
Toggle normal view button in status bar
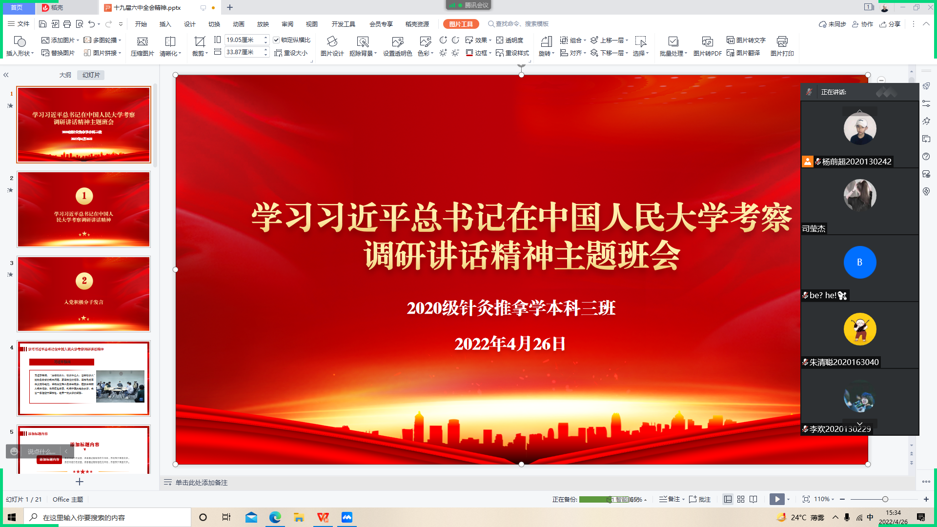tap(728, 499)
